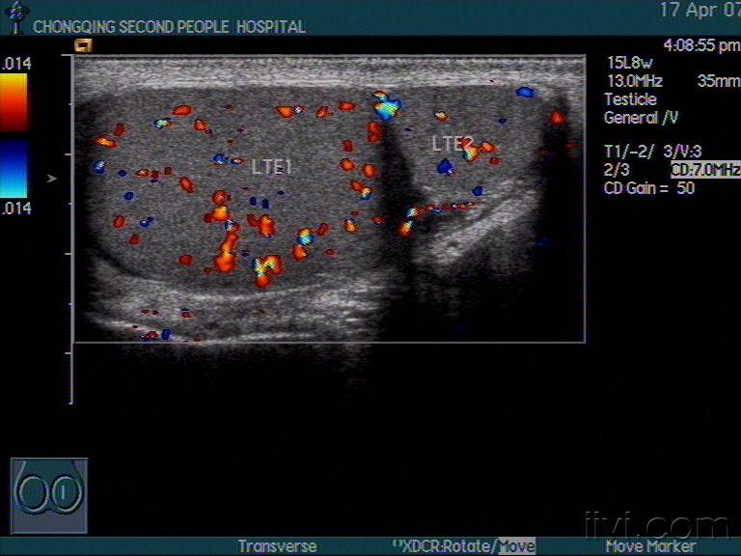Viewport: 741px width, 556px height.
Task: Click the small orange orientation marker icon
Action: click(83, 44)
